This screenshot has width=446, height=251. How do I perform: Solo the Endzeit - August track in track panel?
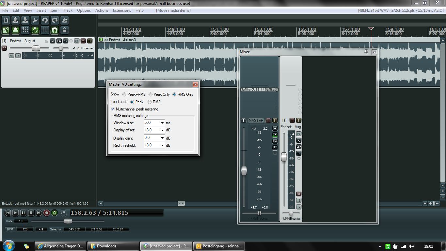90,41
